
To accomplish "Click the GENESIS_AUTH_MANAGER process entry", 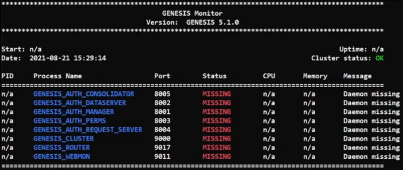I will click(73, 112).
